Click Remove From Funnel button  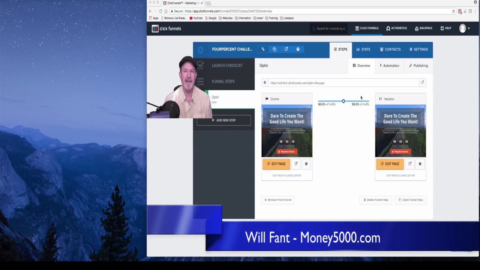click(278, 200)
